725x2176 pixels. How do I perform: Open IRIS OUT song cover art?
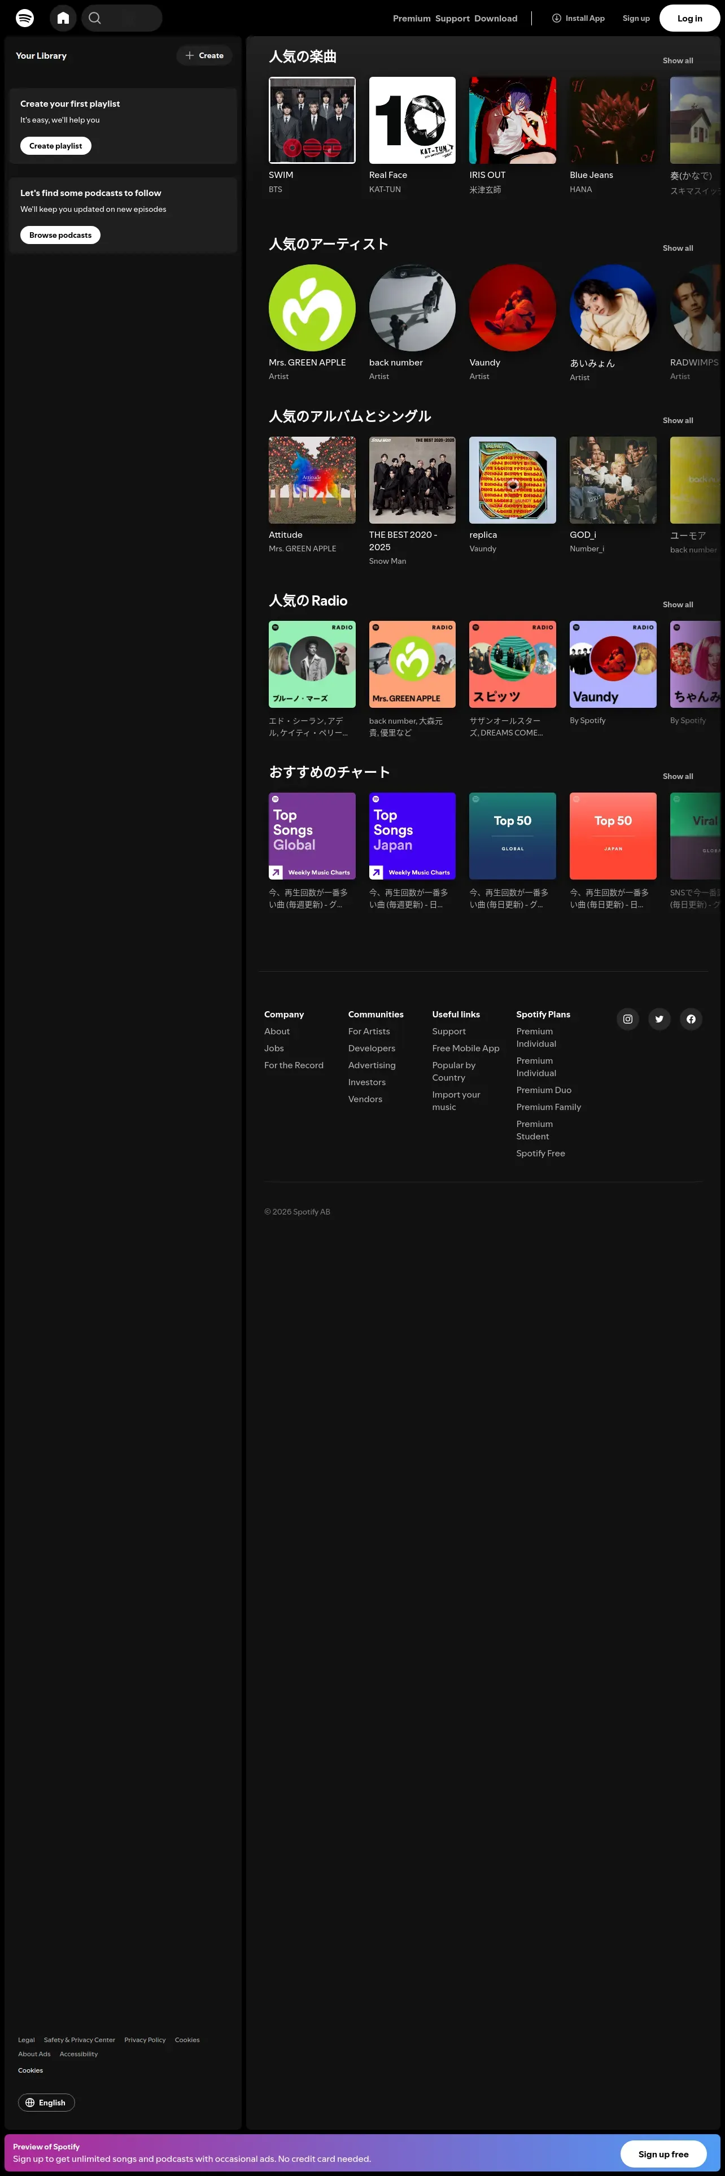click(512, 120)
